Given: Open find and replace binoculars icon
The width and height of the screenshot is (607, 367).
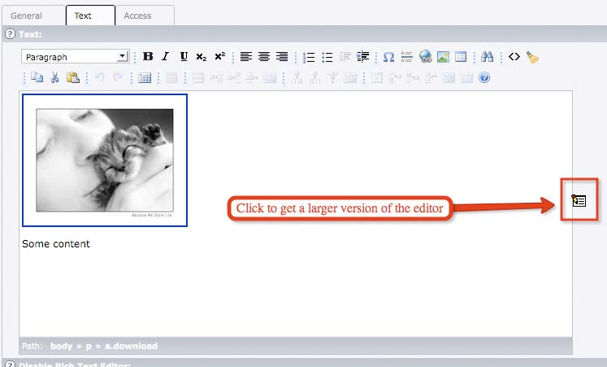Looking at the screenshot, I should point(488,57).
